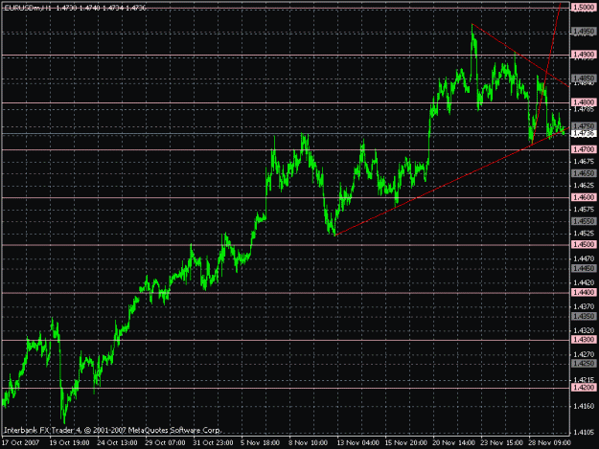Select the 1.4270 axis value
The width and height of the screenshot is (599, 449).
[x=584, y=354]
